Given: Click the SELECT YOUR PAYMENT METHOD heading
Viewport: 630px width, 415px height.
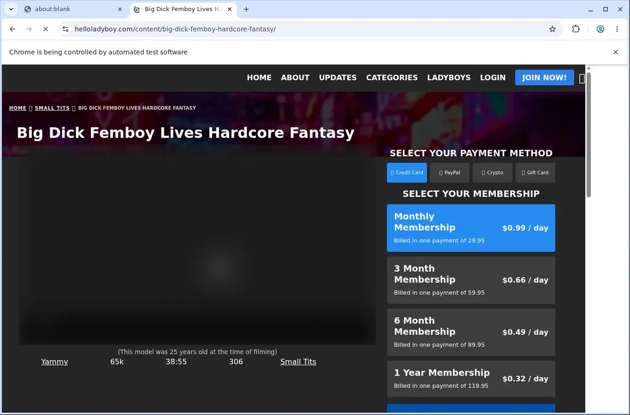Looking at the screenshot, I should 471,153.
